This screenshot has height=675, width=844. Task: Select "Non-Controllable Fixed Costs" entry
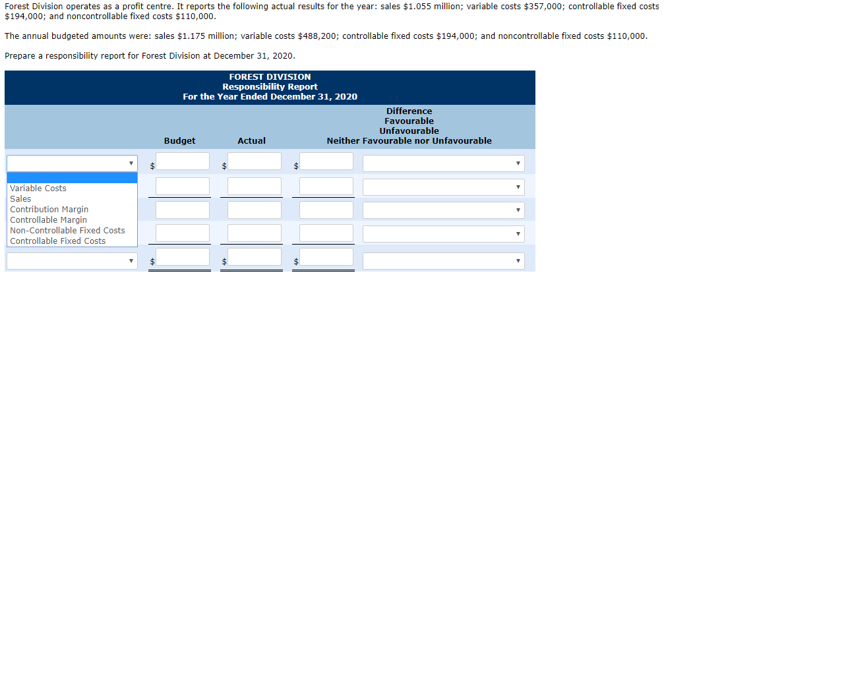click(67, 230)
